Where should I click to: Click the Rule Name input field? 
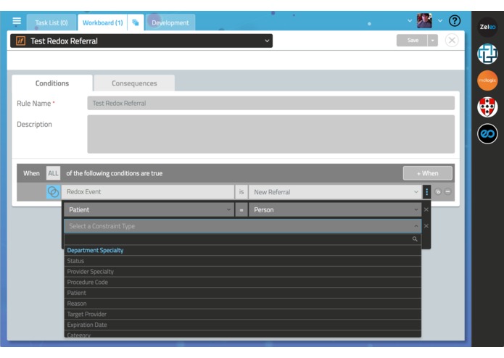coord(270,103)
